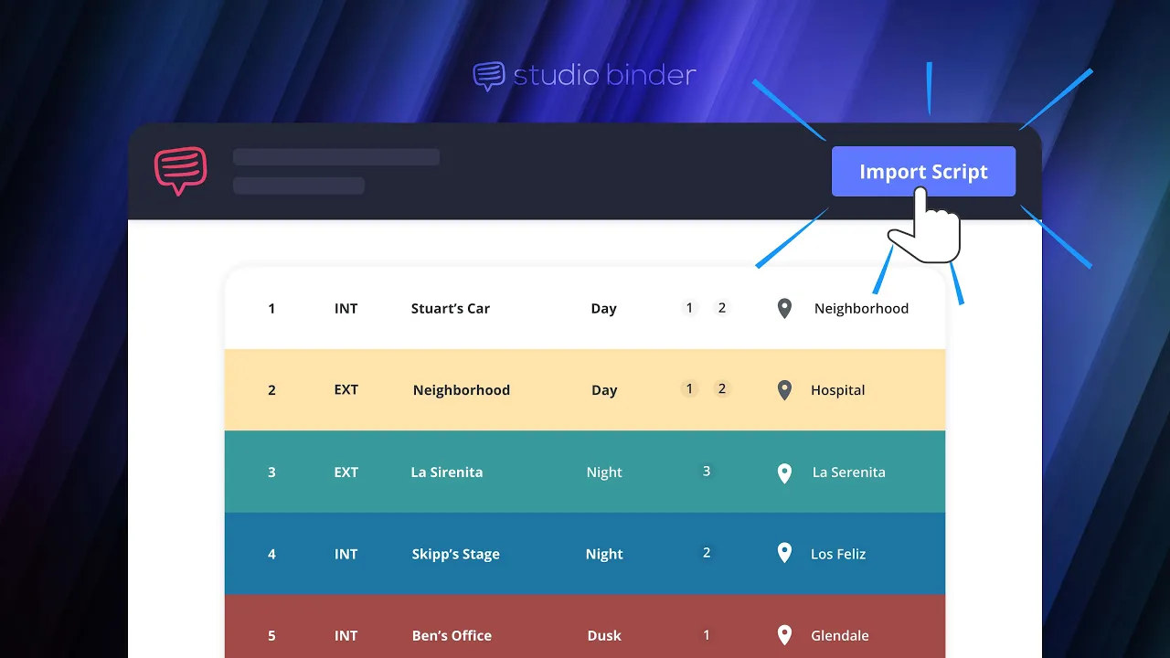
Task: Click cast badge 1 in scene 2 row
Action: [689, 389]
